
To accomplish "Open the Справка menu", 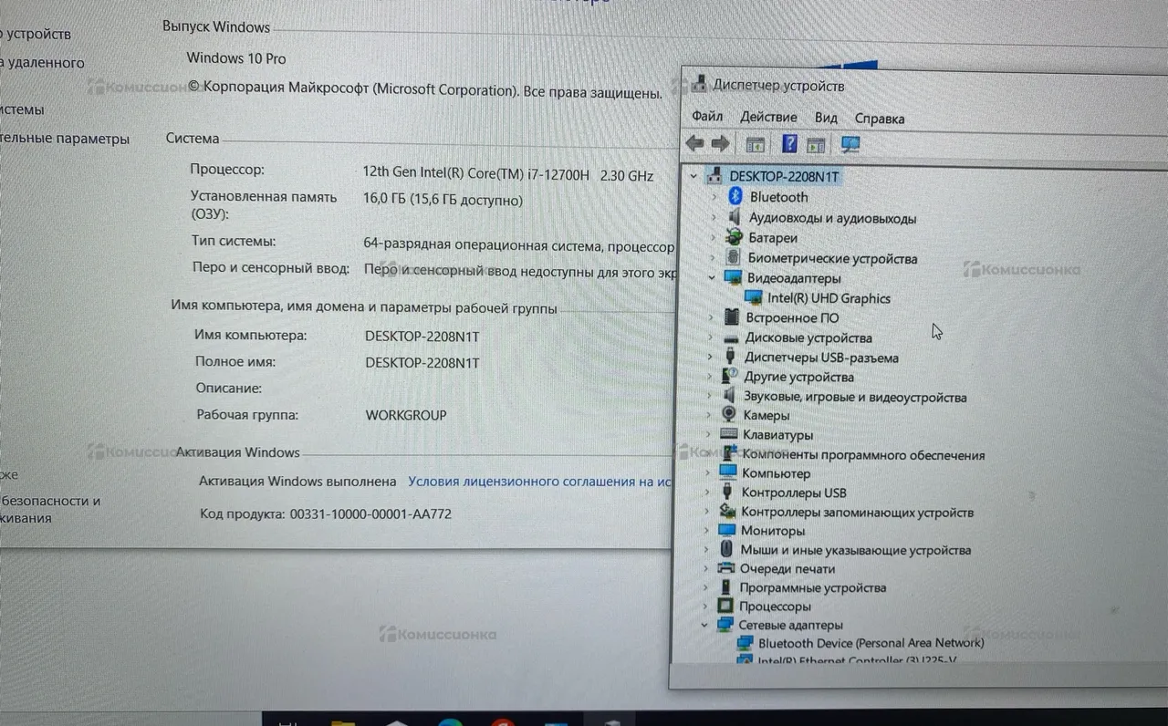I will 880,119.
